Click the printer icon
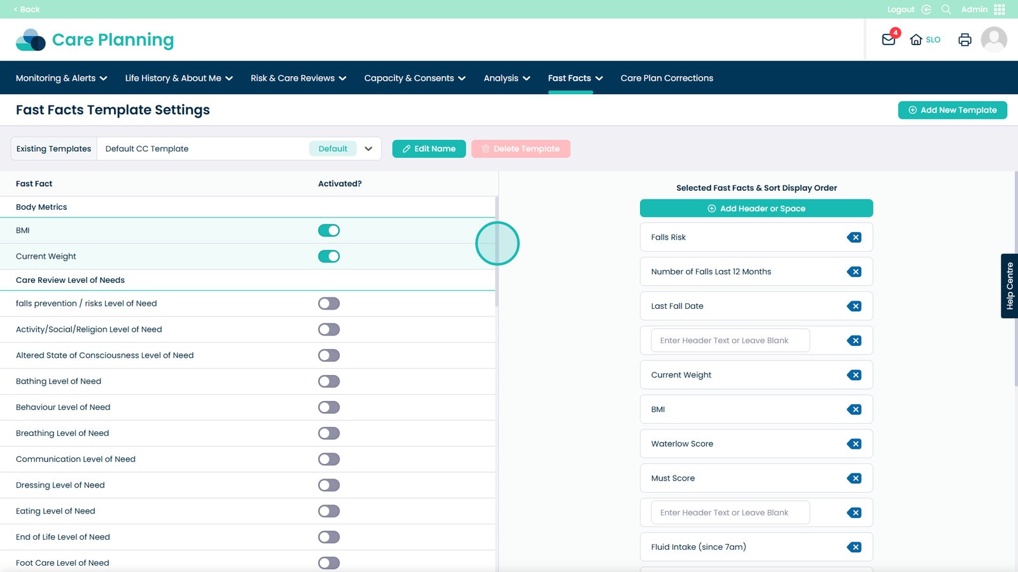1018x572 pixels. coord(965,40)
